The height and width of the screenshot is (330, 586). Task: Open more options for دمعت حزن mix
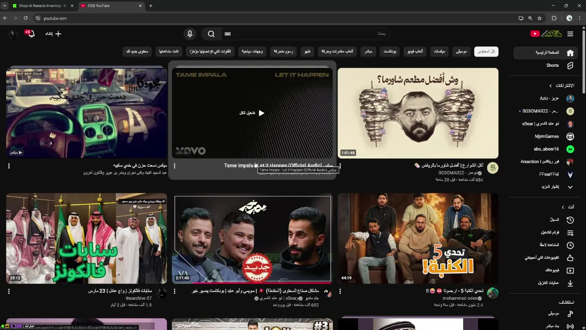pyautogui.click(x=9, y=166)
